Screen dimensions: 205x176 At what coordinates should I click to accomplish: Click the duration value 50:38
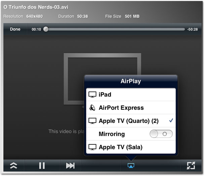[82, 16]
